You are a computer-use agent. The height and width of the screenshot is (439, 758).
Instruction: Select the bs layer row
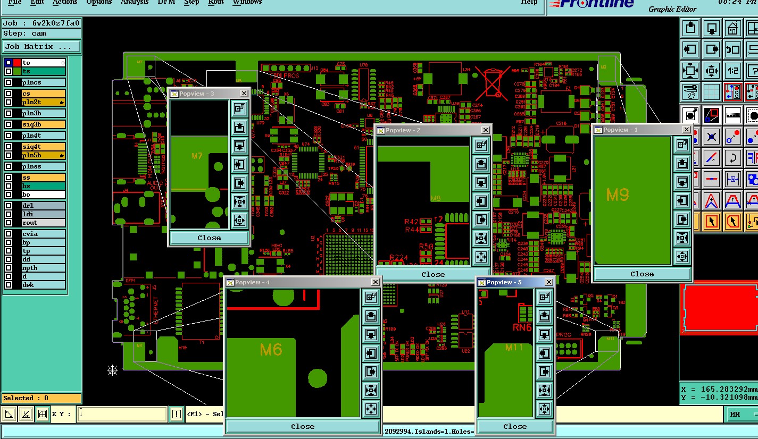click(43, 186)
